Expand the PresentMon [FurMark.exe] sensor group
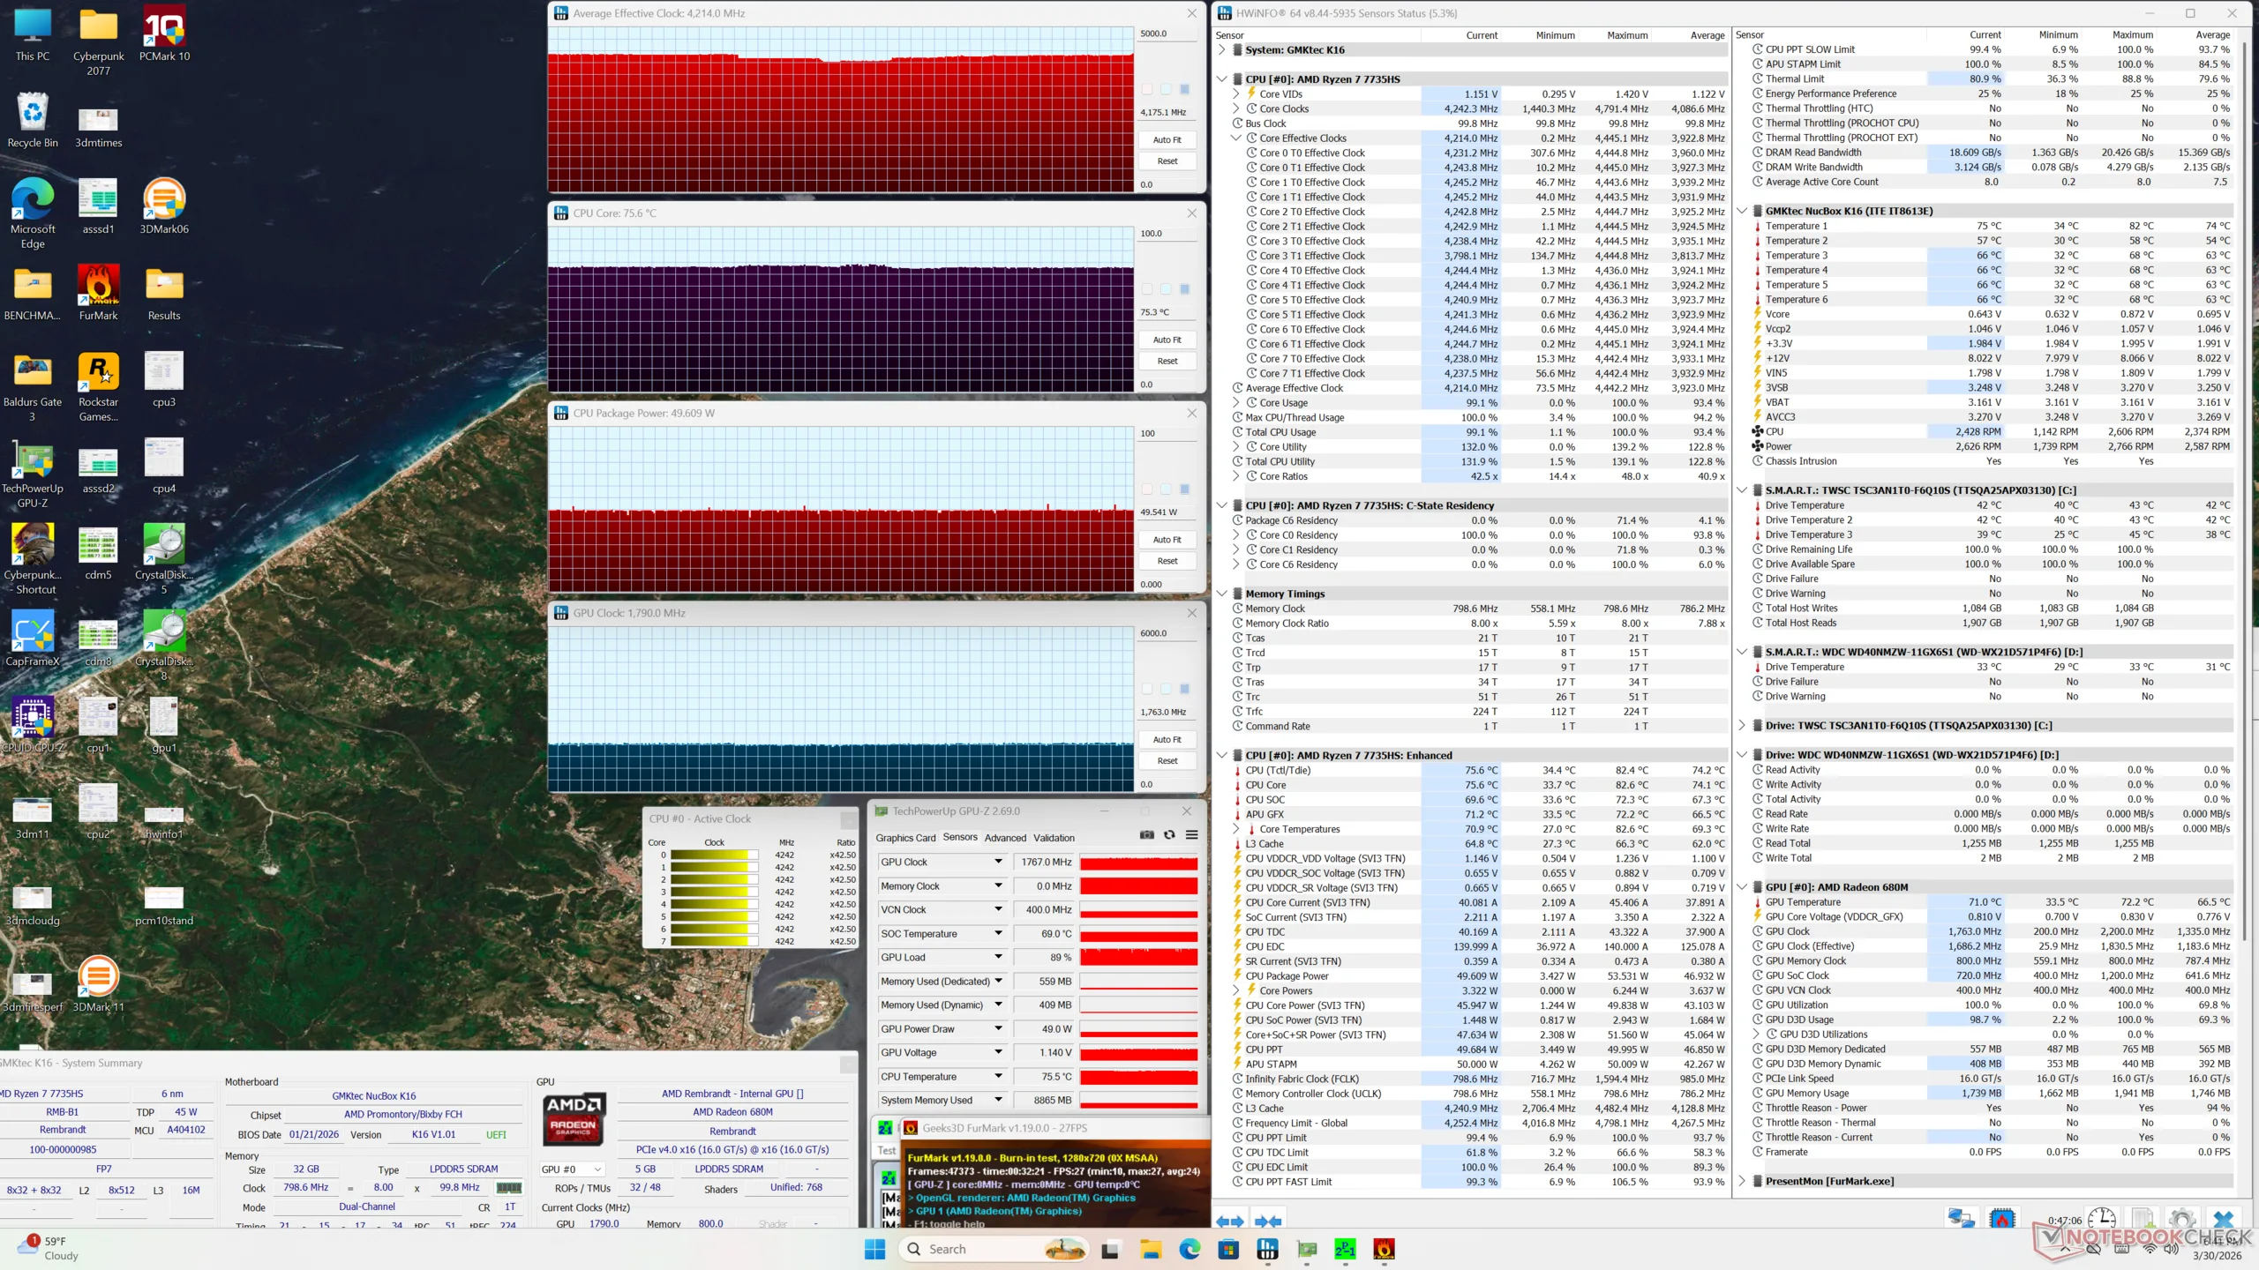 [1742, 1181]
